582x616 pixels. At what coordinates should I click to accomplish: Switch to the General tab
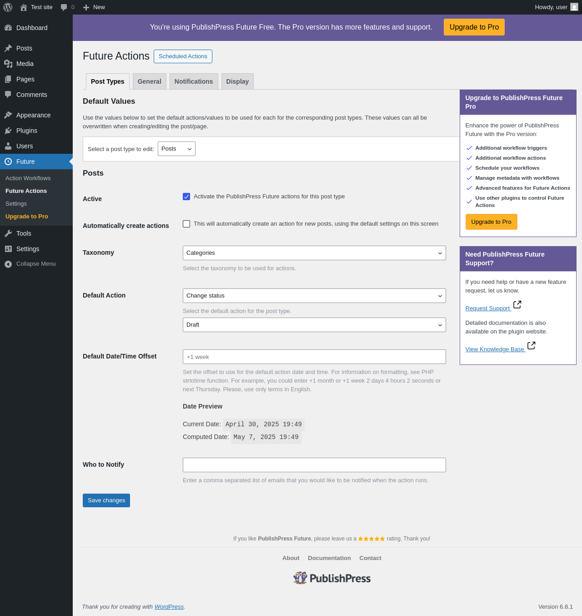click(x=150, y=81)
